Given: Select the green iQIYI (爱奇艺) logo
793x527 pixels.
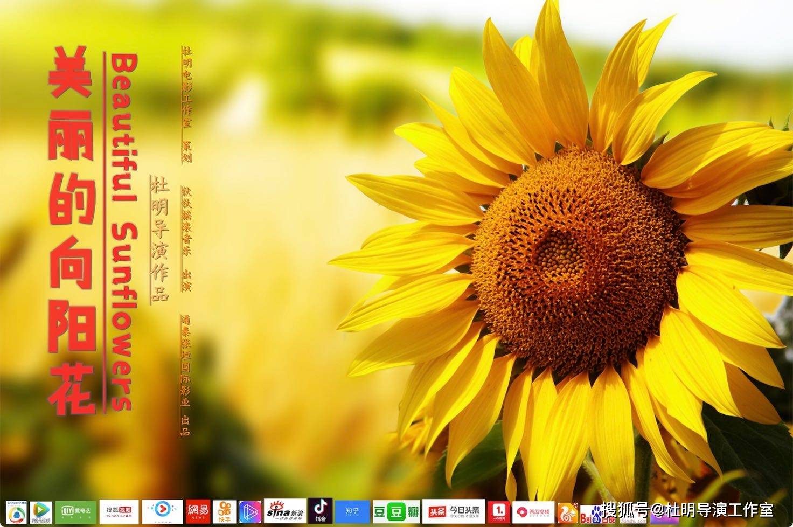Looking at the screenshot, I should [76, 512].
